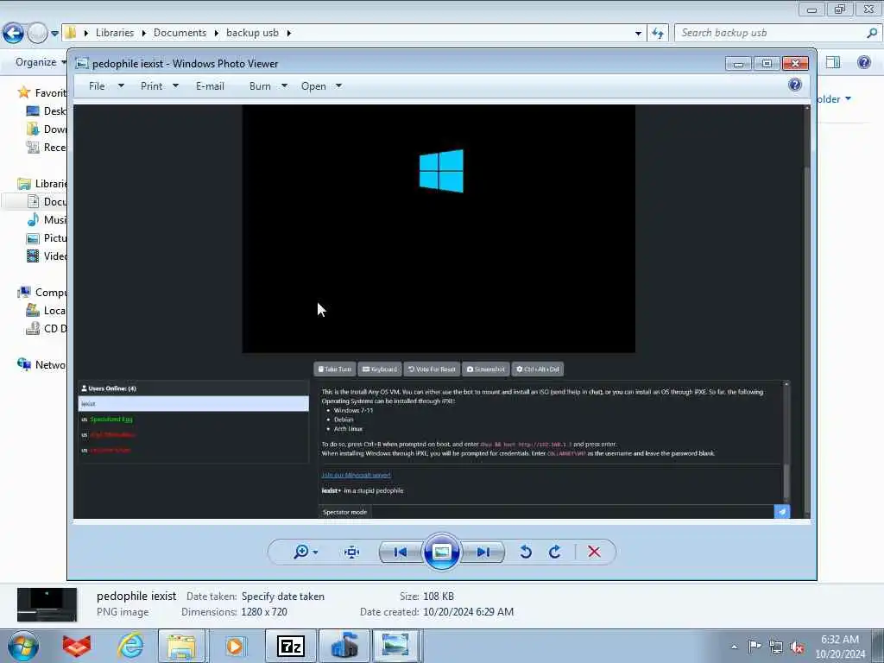
Task: Open 7-Zip from the taskbar
Action: 291,646
